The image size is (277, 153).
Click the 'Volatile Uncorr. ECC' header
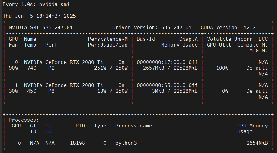(x=237, y=39)
